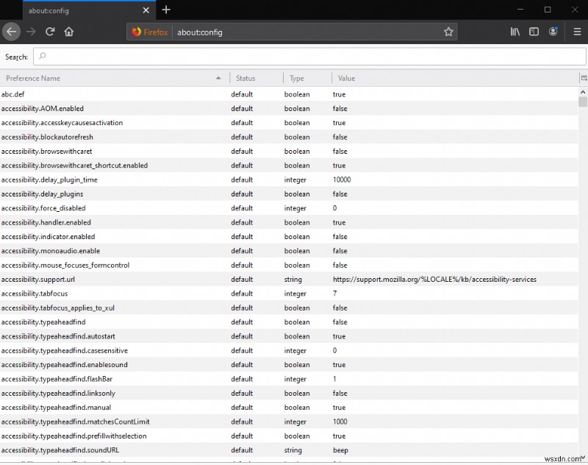Collapse the Preference Name sort arrow

point(219,77)
